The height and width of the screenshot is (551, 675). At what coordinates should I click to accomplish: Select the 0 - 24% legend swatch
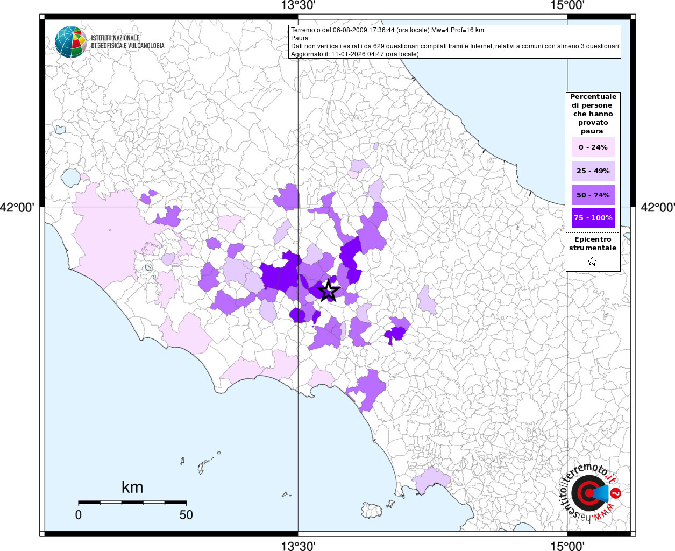tap(593, 147)
